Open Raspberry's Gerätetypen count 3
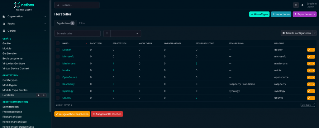 tap(113, 84)
